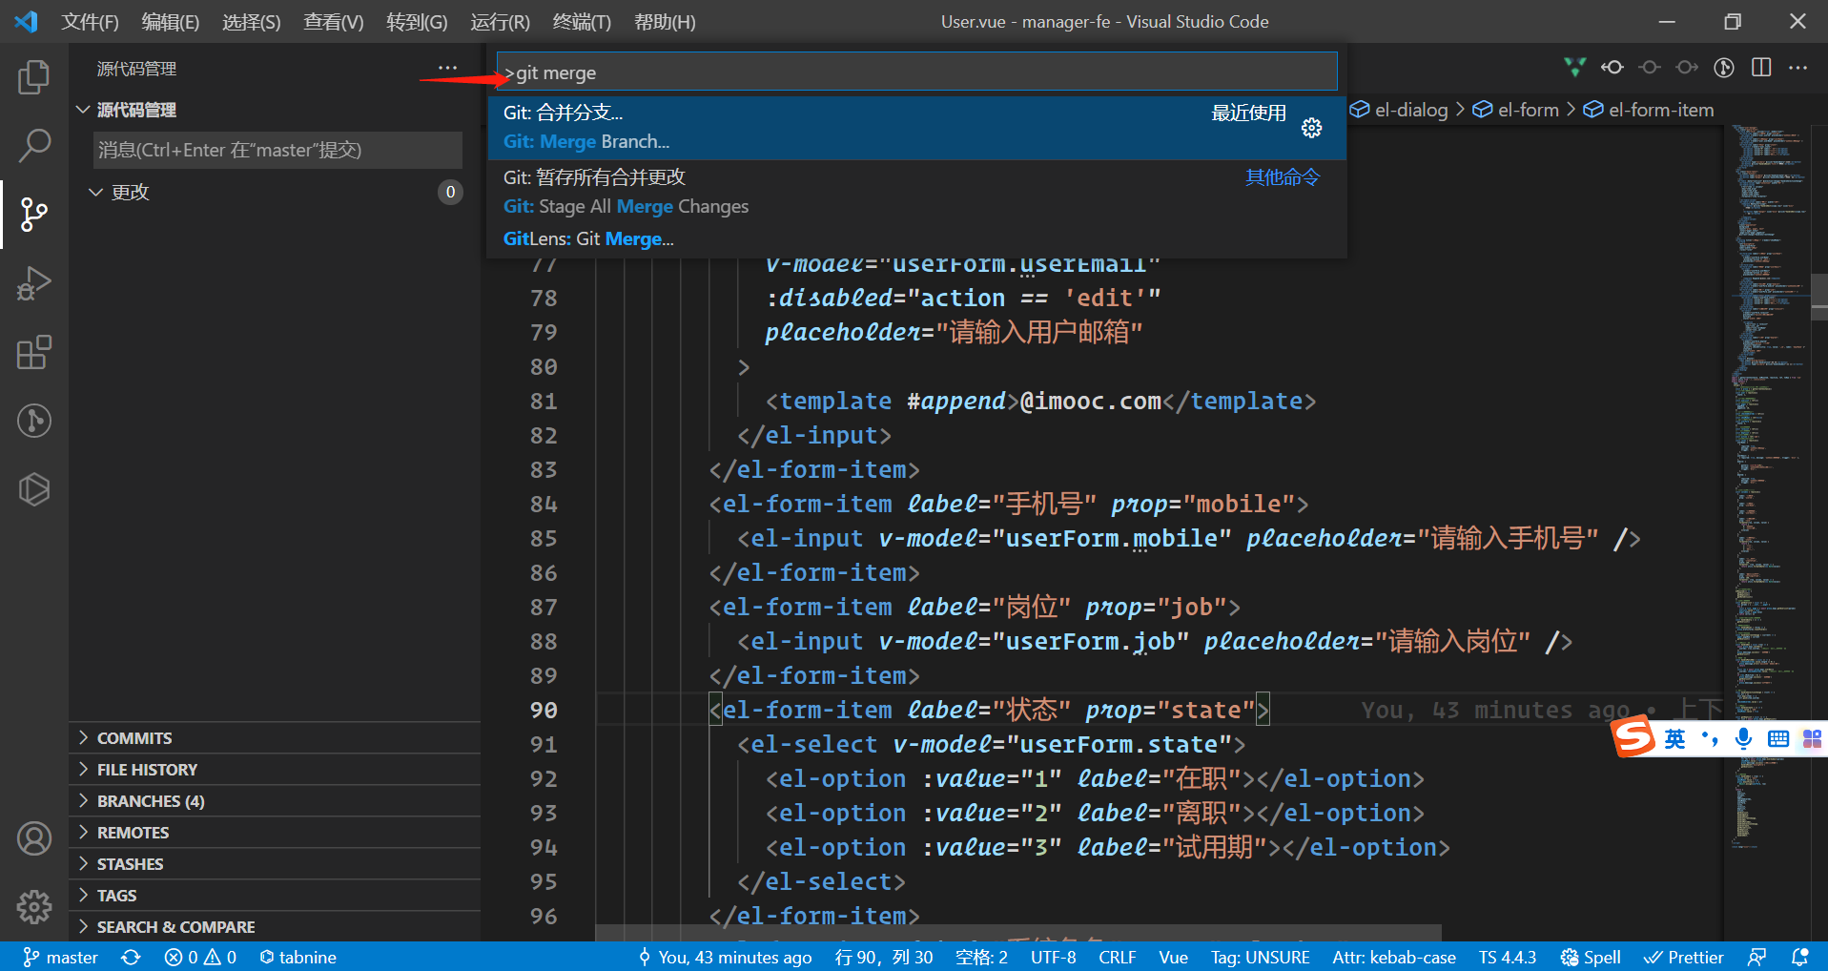Open the Manage gear in activity bar

click(x=34, y=906)
